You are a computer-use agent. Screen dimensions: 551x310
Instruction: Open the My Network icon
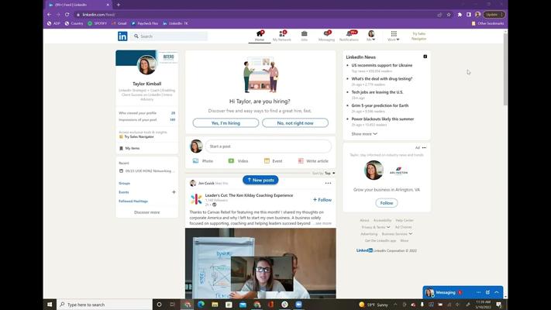click(281, 34)
